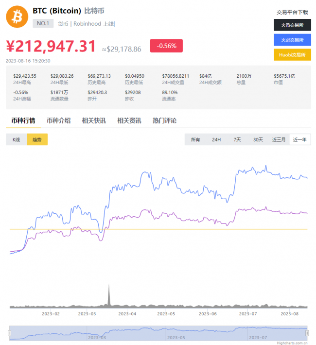Image resolution: width=316 pixels, height=345 pixels.
Task: Click the red -0.56% change badge
Action: pos(166,46)
